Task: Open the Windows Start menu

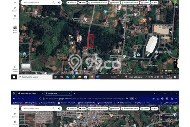Action: (14, 77)
